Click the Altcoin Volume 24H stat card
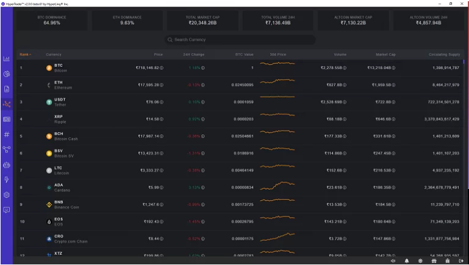Image resolution: width=469 pixels, height=265 pixels. tap(429, 20)
